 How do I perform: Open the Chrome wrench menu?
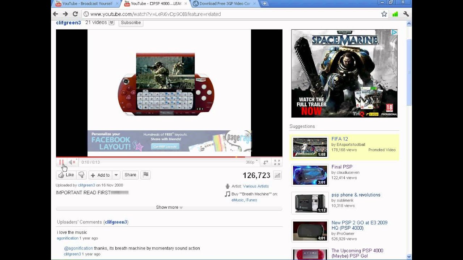(406, 14)
